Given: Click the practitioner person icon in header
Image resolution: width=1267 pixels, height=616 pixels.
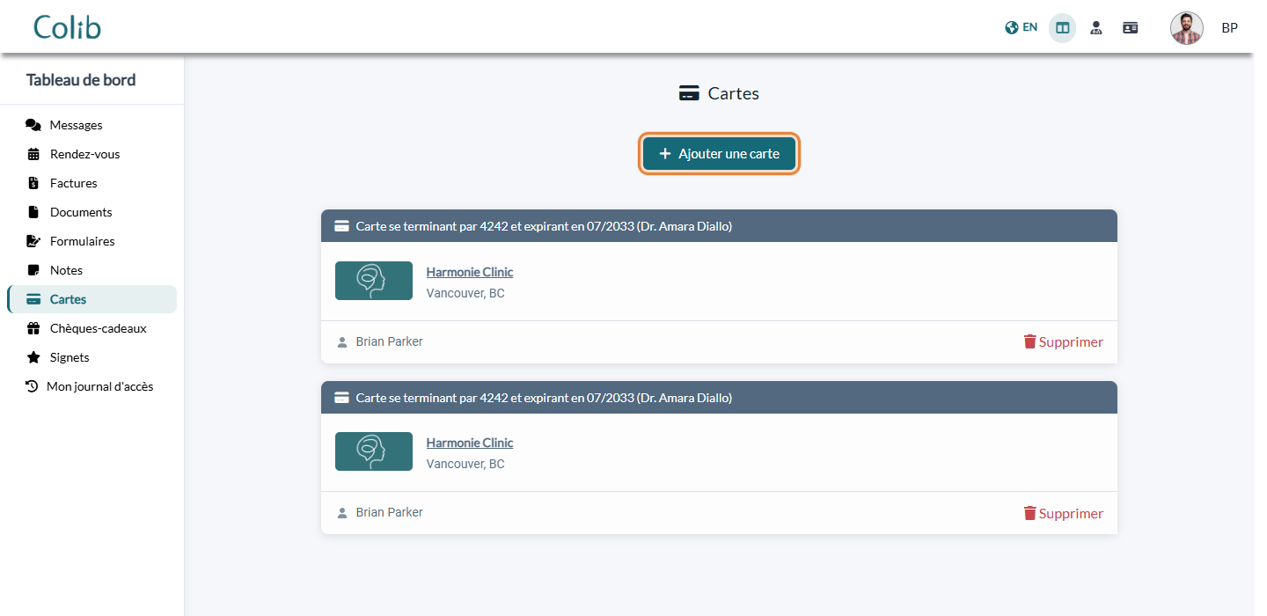Looking at the screenshot, I should pos(1096,28).
